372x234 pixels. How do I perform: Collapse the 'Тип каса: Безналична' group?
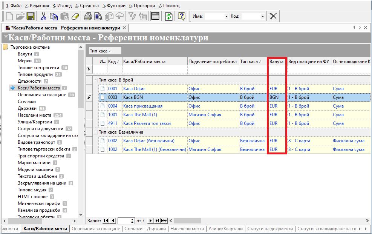[x=95, y=132]
